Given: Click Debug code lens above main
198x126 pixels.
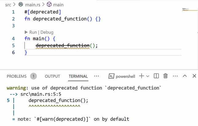Looking at the screenshot, I should tap(47, 32).
